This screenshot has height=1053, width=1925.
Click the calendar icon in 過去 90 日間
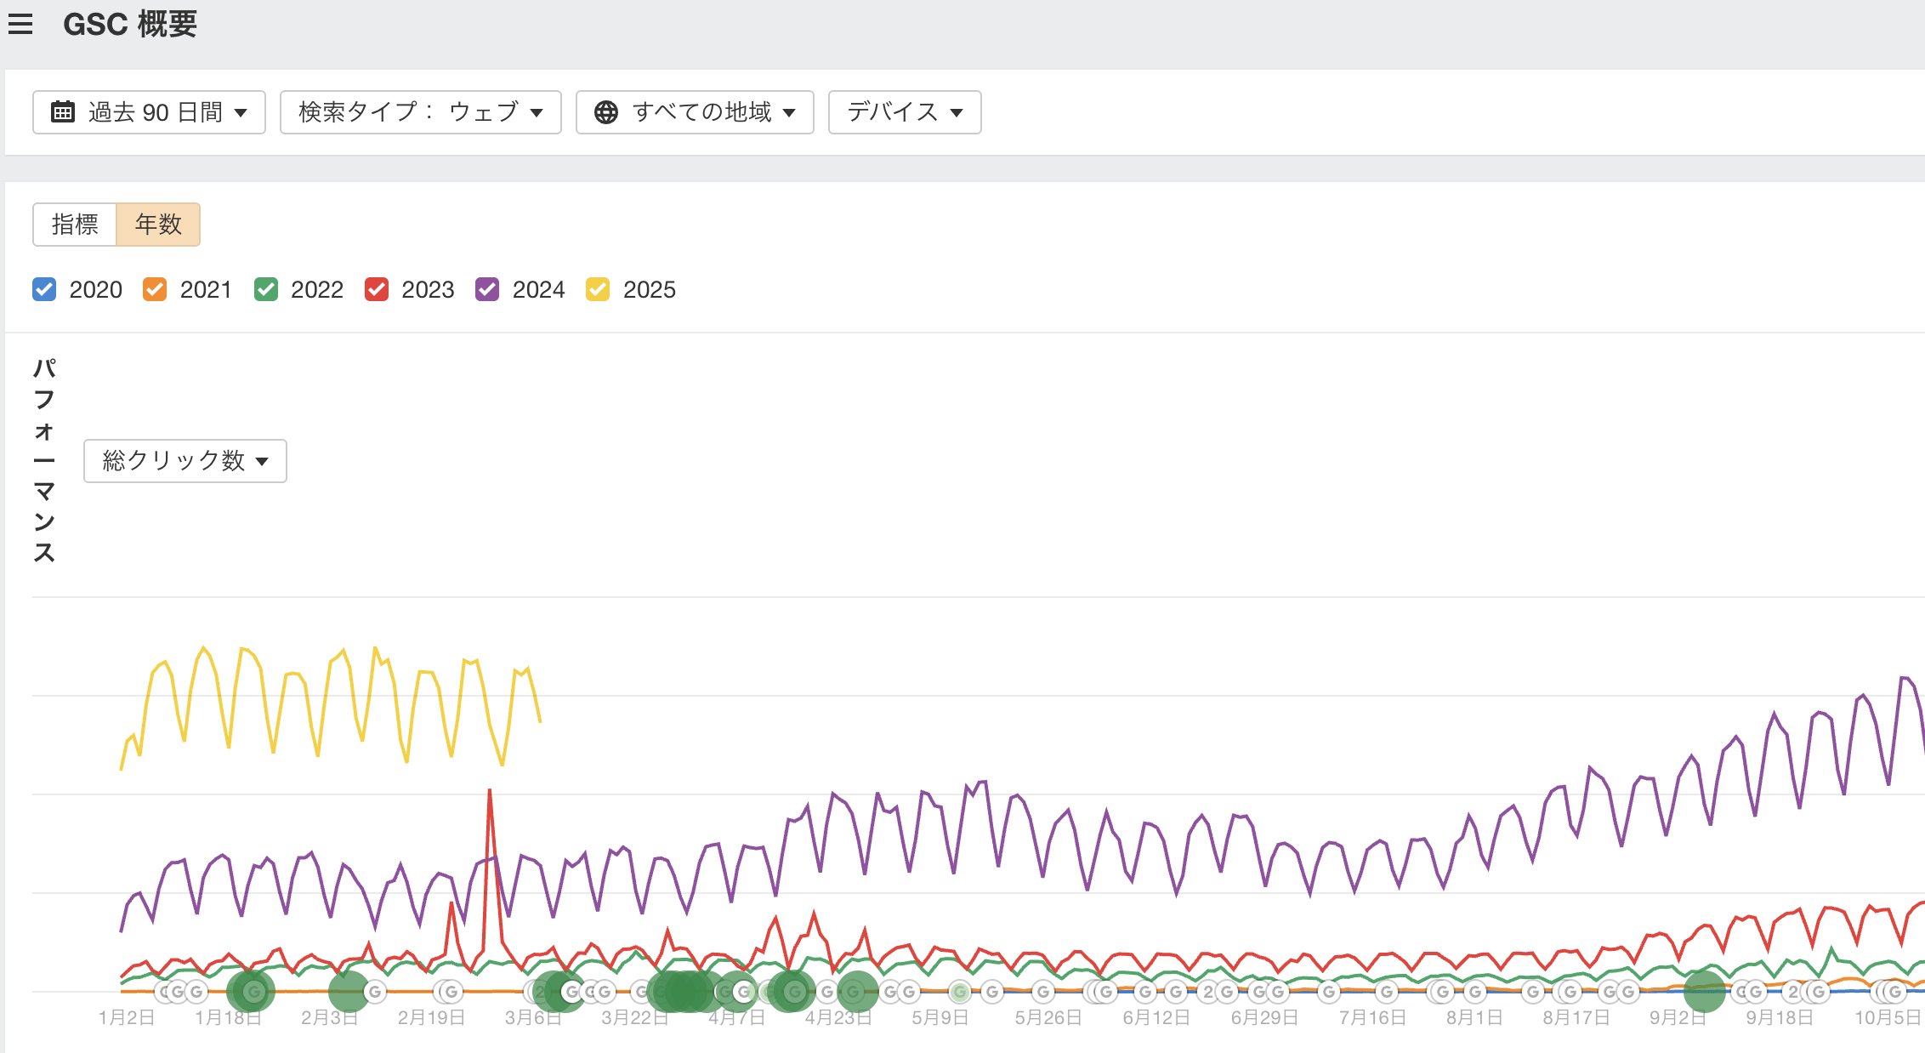tap(62, 112)
